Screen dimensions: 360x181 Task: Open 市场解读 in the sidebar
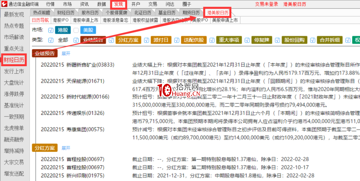click(x=14, y=37)
